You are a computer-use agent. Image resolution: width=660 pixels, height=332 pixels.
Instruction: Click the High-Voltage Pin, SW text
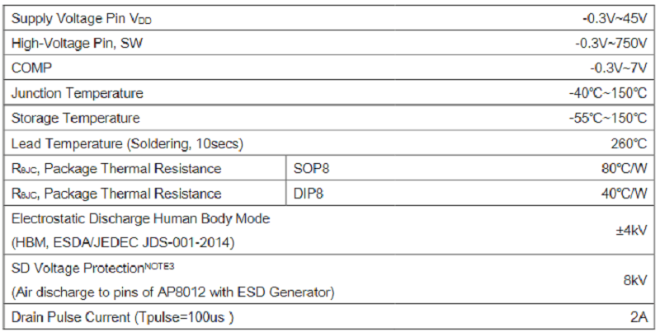click(x=72, y=42)
